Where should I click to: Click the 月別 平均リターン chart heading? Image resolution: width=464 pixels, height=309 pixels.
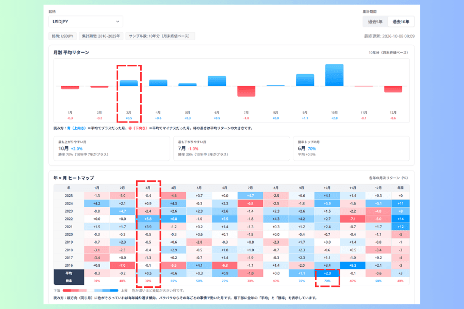(x=71, y=53)
